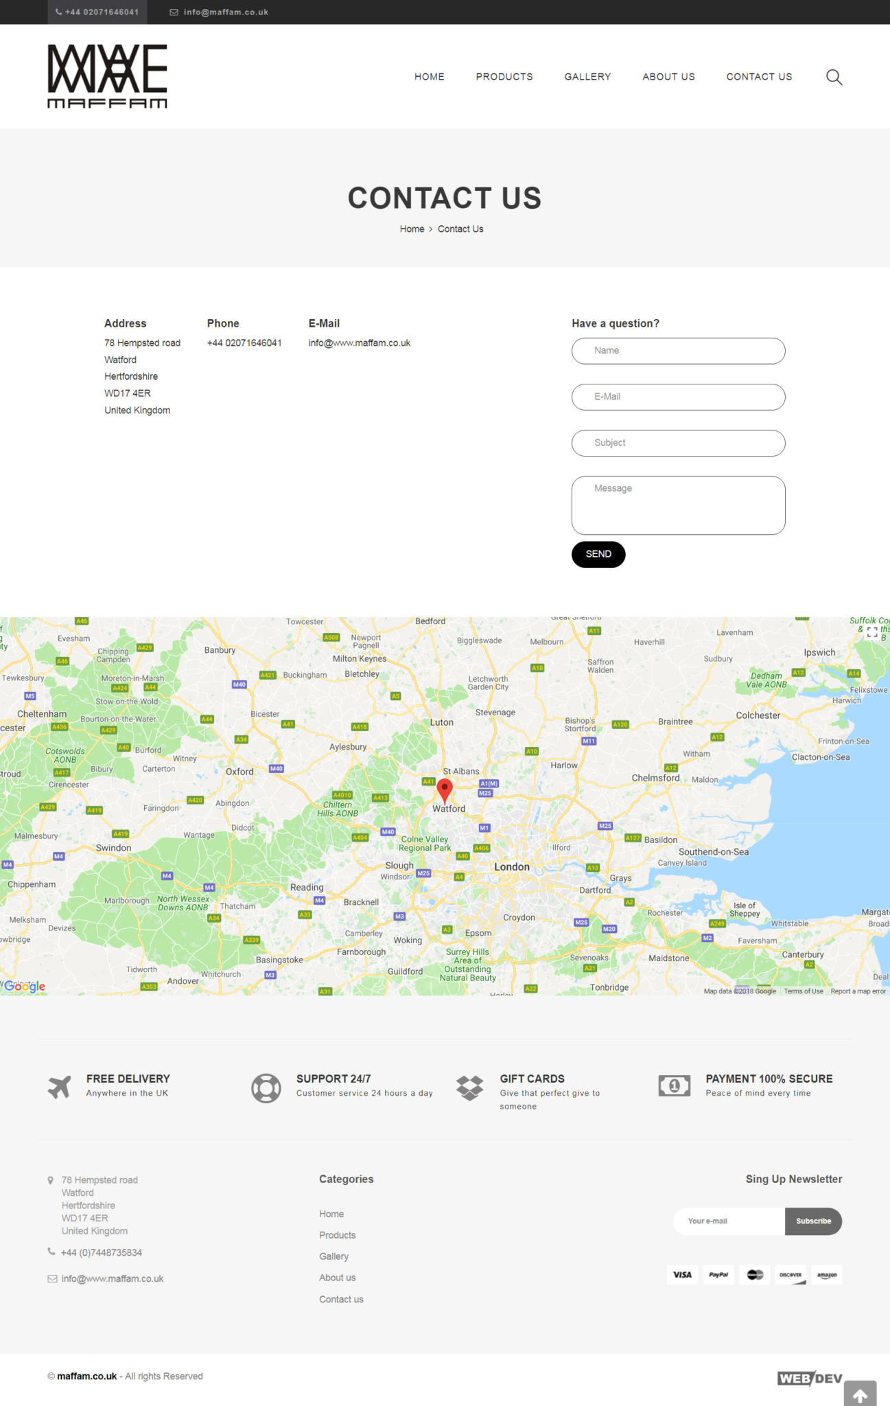Viewport: 890px width, 1406px height.
Task: Go to the Gallery page from navigation
Action: pos(587,77)
